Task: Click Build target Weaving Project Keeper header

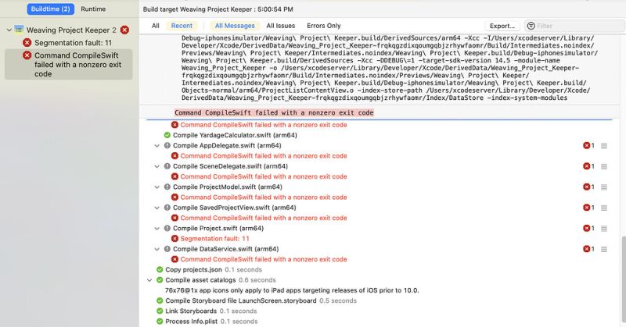Action: pos(218,9)
